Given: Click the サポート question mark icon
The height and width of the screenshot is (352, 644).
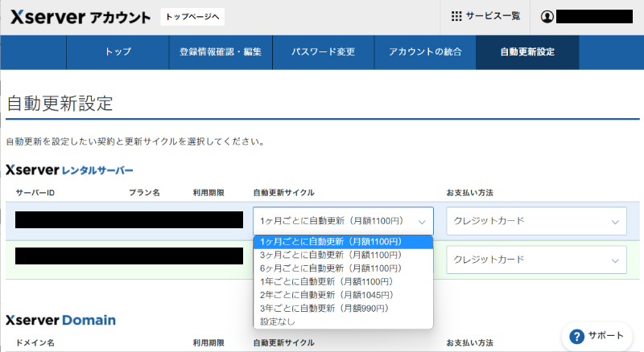Looking at the screenshot, I should (x=575, y=336).
